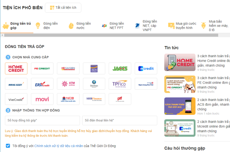Pick the Shinhan Finance provider logo
This screenshot has height=152, width=230.
point(94,84)
